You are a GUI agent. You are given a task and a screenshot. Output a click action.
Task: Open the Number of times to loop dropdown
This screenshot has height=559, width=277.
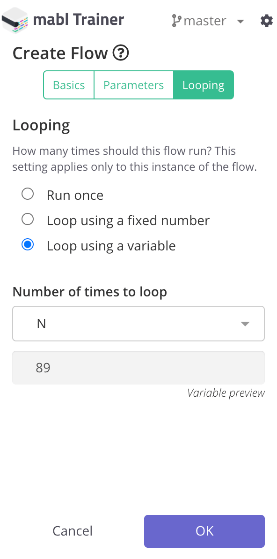pyautogui.click(x=138, y=323)
